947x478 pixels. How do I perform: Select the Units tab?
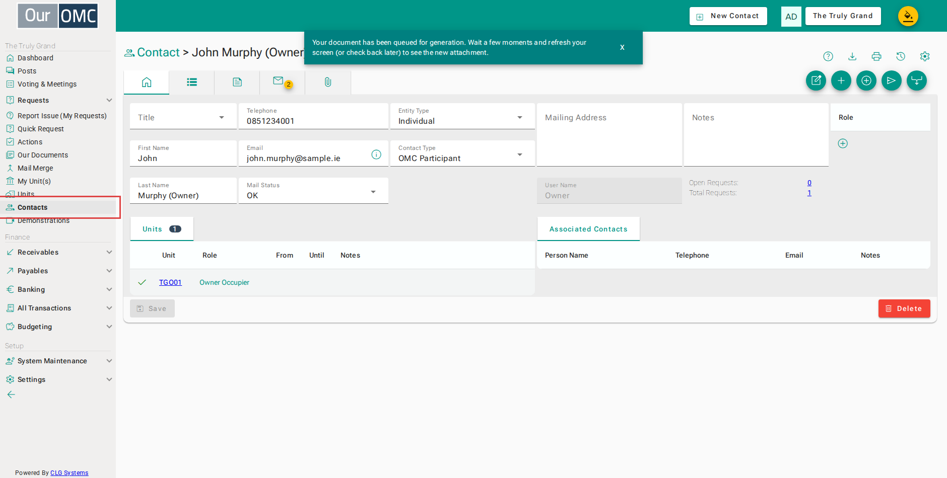click(x=162, y=229)
